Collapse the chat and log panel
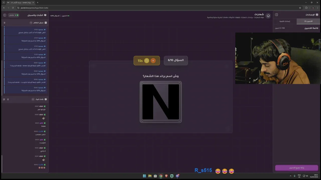 click(5, 15)
